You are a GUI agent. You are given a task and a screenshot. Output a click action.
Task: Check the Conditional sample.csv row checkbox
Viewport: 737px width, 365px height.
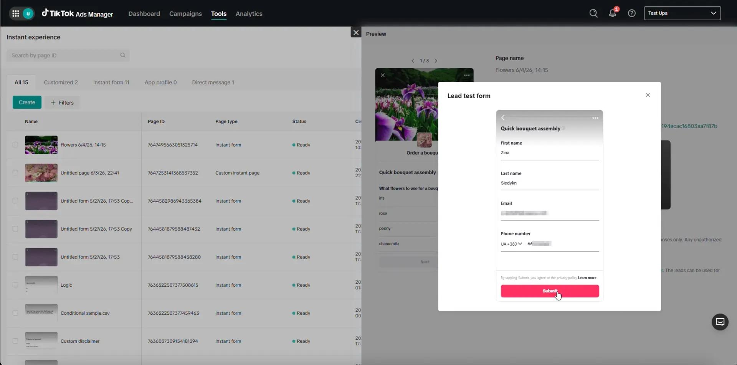tap(15, 313)
